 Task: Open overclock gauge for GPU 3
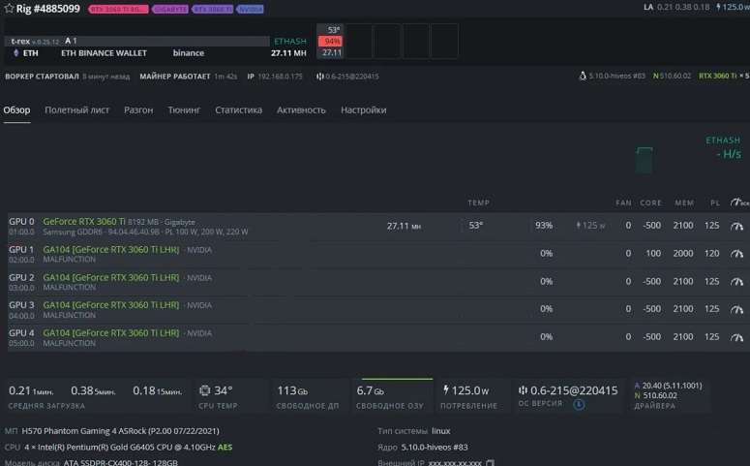coord(736,309)
